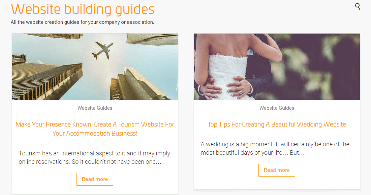Open the tourism article airplane image
371x195 pixels.
(x=95, y=66)
